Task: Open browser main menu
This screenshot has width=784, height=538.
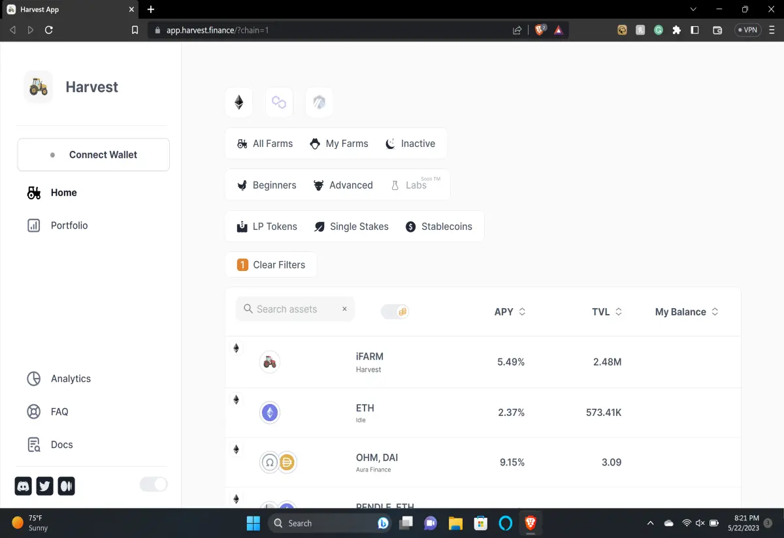Action: pyautogui.click(x=773, y=30)
